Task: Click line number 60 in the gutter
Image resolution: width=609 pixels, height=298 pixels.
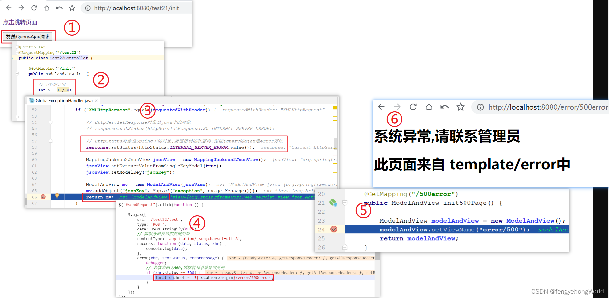Action: (x=34, y=160)
